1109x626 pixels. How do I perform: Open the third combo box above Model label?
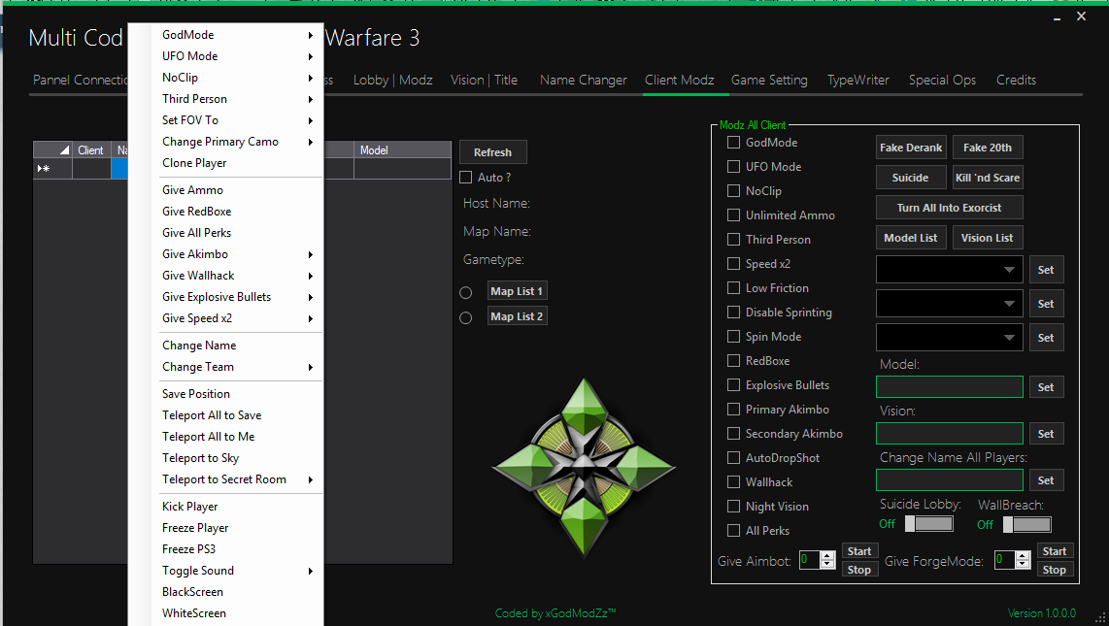coord(949,337)
